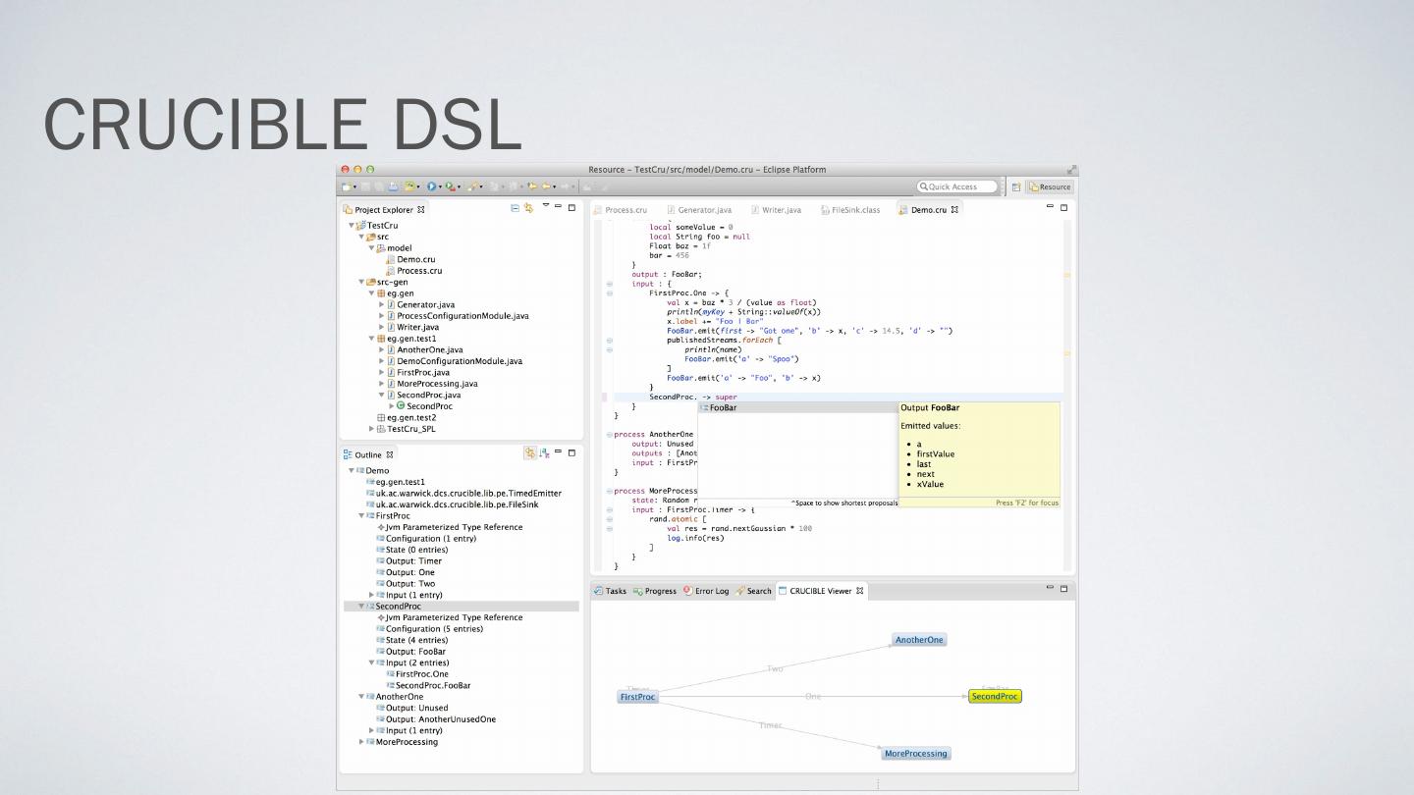Toggle Link with Editor in Project Explorer

coord(528,208)
